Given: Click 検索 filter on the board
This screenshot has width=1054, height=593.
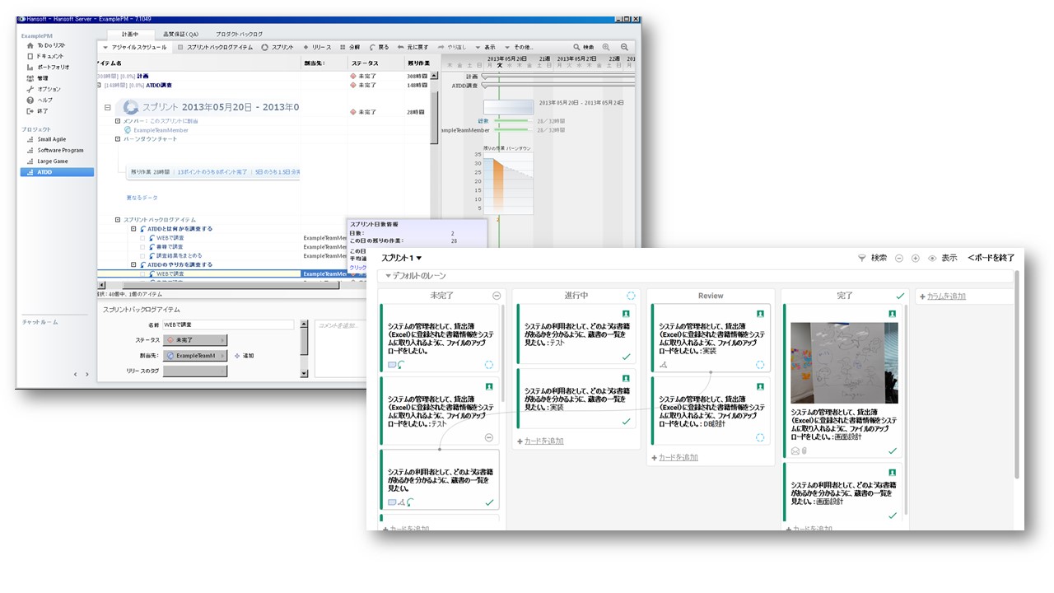Looking at the screenshot, I should (873, 258).
